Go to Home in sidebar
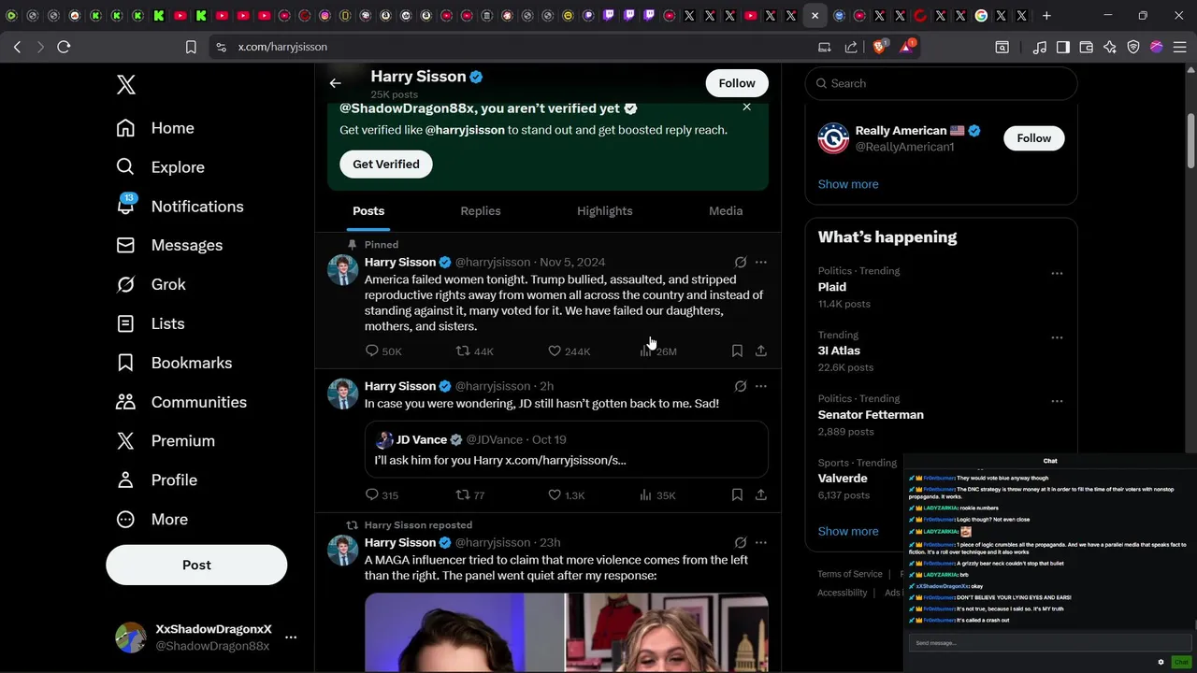The height and width of the screenshot is (673, 1197). (x=155, y=128)
